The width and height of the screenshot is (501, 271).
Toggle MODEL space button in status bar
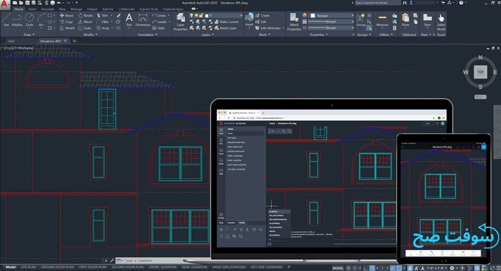338,268
